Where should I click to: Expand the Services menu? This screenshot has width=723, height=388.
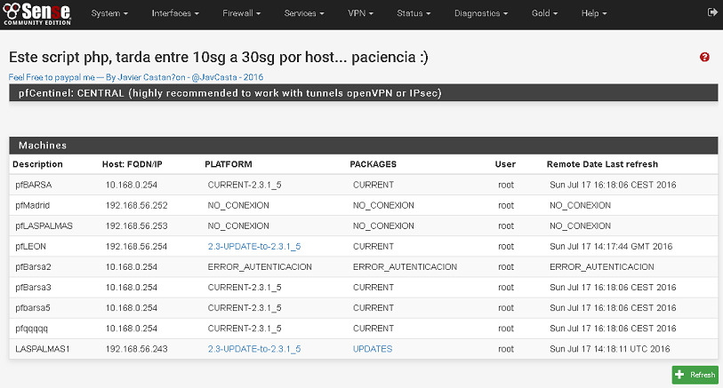[x=304, y=13]
